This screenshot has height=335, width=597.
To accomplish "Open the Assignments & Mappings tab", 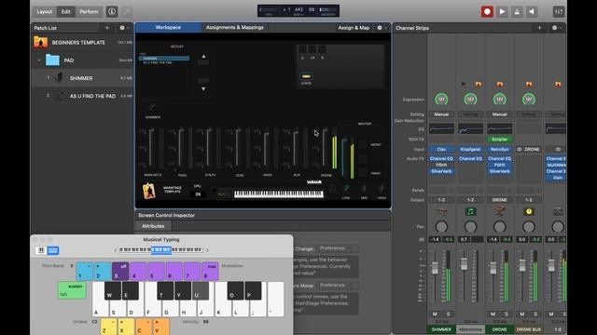I will click(234, 27).
